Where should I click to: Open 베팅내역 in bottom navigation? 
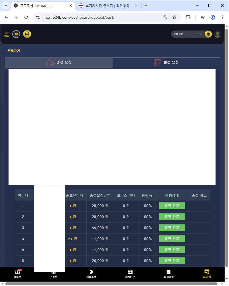click(x=169, y=274)
